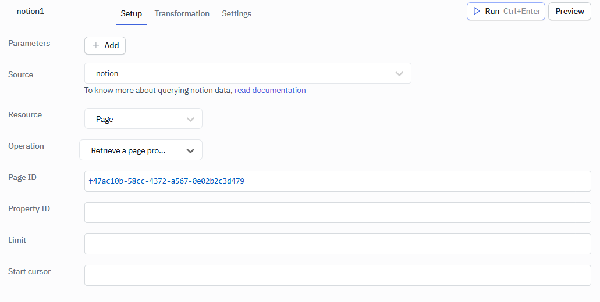Image resolution: width=600 pixels, height=302 pixels.
Task: Switch to the Transformation tab
Action: pyautogui.click(x=182, y=14)
